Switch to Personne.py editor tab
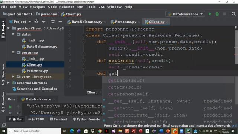 point(126,22)
